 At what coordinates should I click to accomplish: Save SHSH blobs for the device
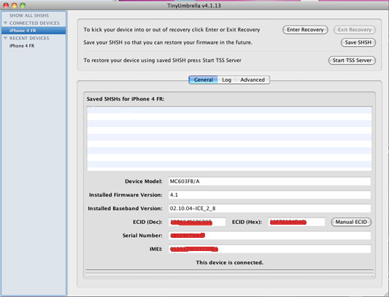[358, 42]
